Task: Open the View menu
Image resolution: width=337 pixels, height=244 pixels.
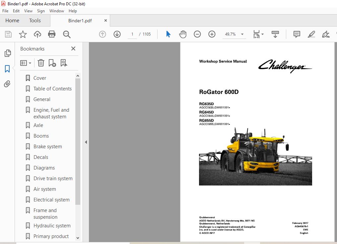Action: [28, 11]
